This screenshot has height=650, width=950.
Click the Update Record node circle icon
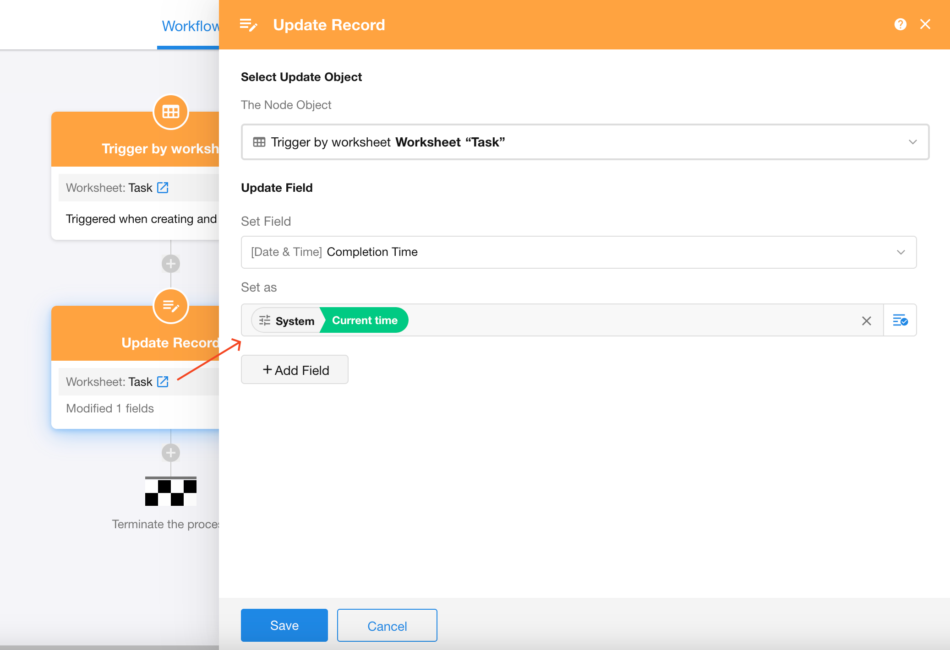pyautogui.click(x=171, y=306)
